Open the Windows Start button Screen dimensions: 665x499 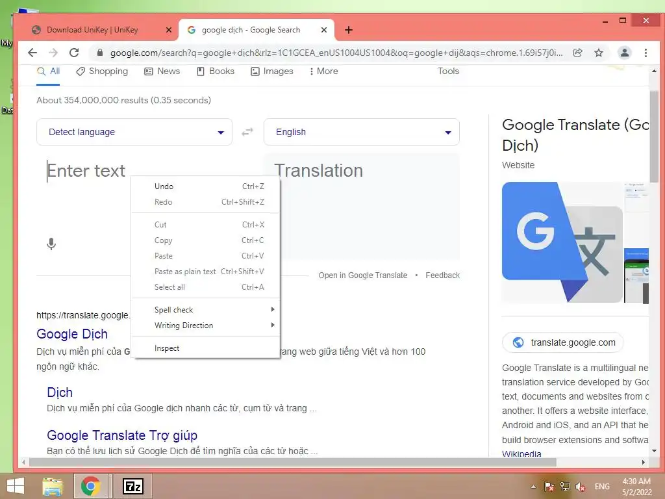click(x=16, y=486)
